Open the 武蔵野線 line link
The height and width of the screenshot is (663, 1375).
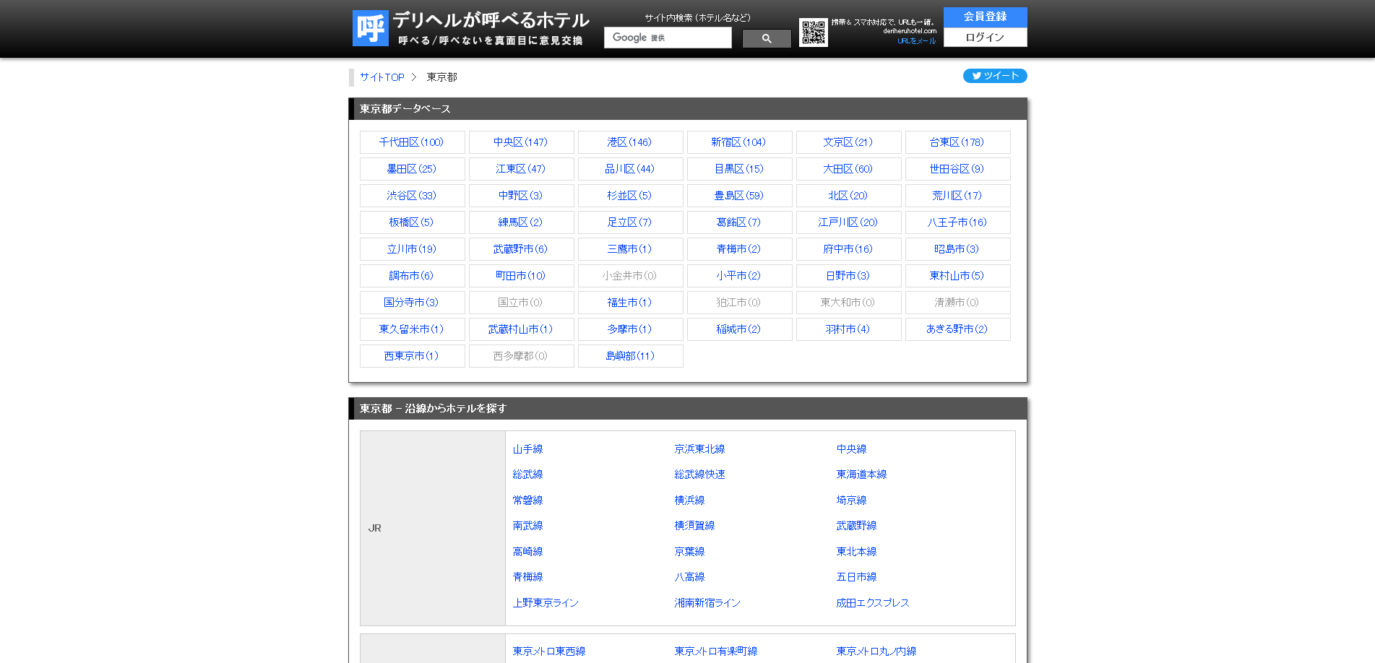(x=857, y=526)
